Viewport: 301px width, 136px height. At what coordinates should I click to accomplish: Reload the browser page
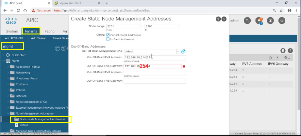coord(18,10)
